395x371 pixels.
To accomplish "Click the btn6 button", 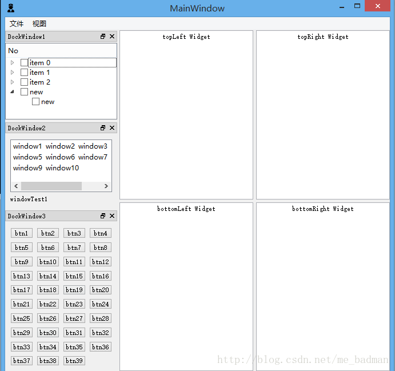I will tap(48, 248).
